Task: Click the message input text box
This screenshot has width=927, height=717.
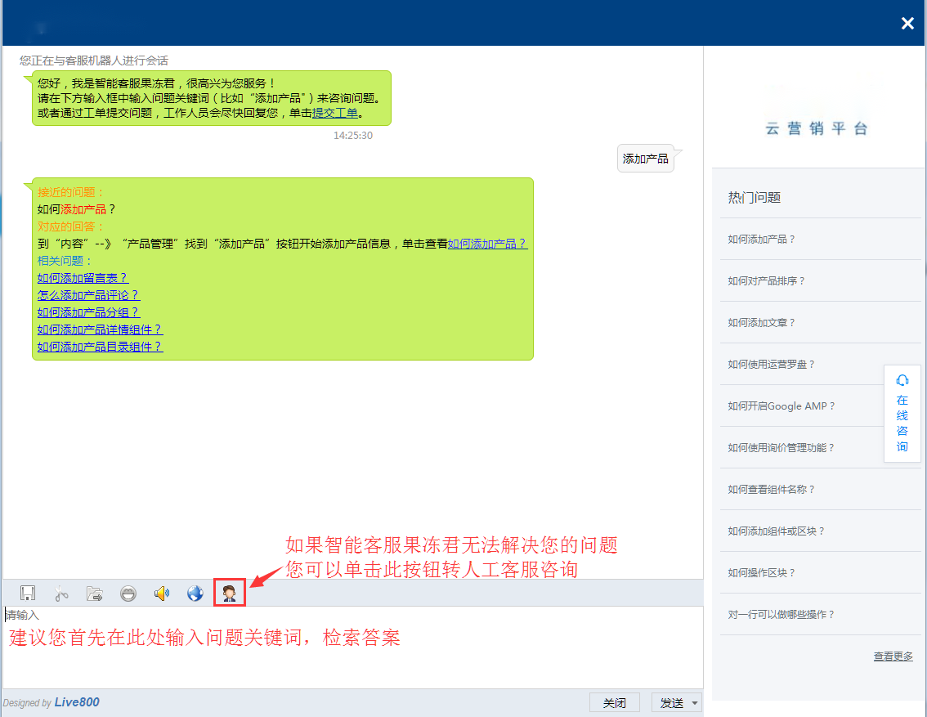Action: [x=352, y=646]
